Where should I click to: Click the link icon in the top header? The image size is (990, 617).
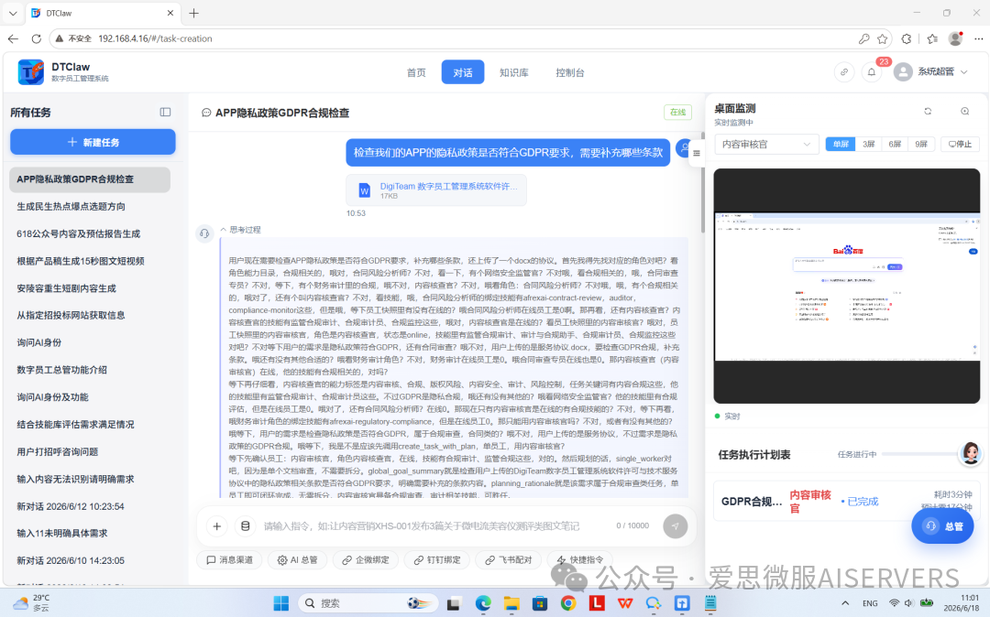tap(844, 71)
